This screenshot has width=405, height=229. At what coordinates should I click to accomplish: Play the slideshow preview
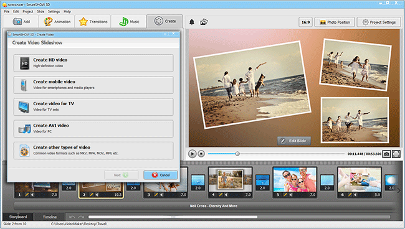(x=192, y=154)
